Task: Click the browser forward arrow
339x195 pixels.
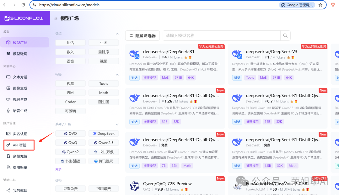Action: 14,5
